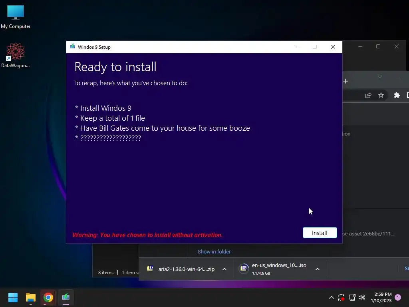The width and height of the screenshot is (409, 307).
Task: Close the background dark window
Action: tap(397, 46)
